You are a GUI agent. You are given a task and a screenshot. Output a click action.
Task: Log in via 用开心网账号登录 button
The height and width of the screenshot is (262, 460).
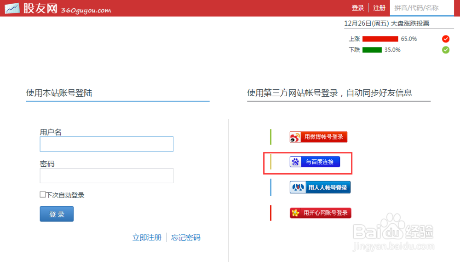(x=320, y=213)
